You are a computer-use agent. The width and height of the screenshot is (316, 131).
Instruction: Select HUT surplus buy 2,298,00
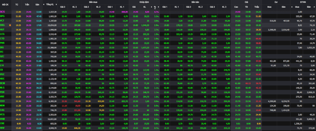tap(272, 30)
